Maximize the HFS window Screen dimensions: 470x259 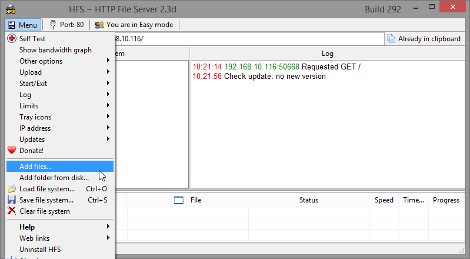pyautogui.click(x=432, y=7)
